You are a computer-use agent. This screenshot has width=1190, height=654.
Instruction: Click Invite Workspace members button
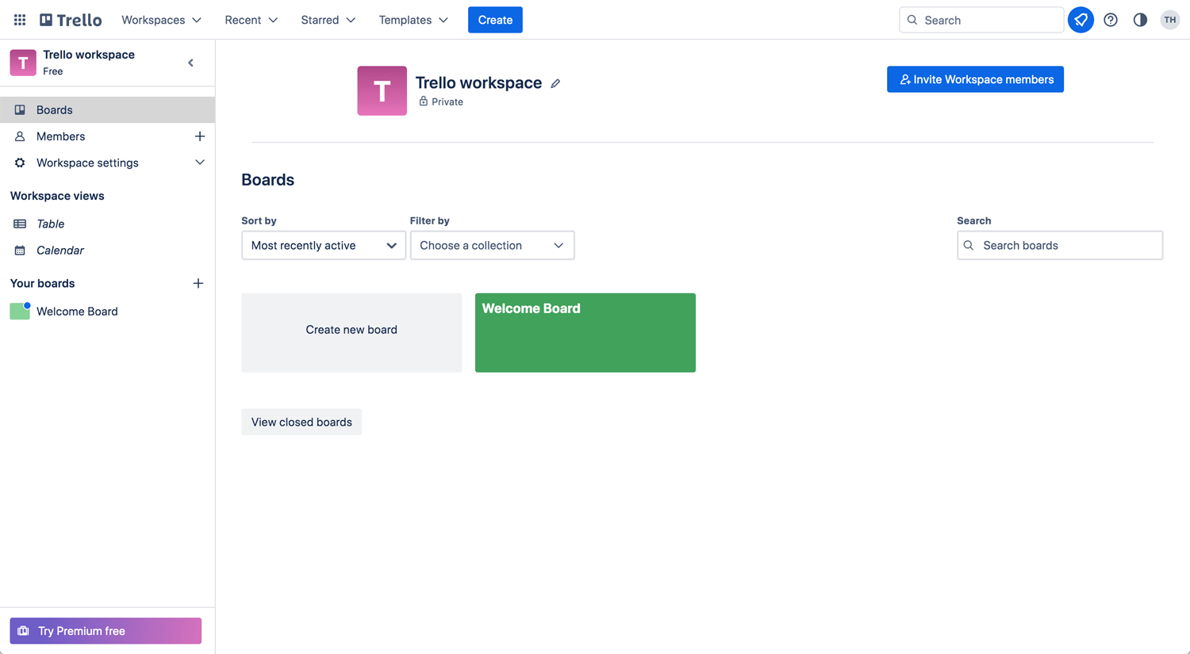point(975,79)
